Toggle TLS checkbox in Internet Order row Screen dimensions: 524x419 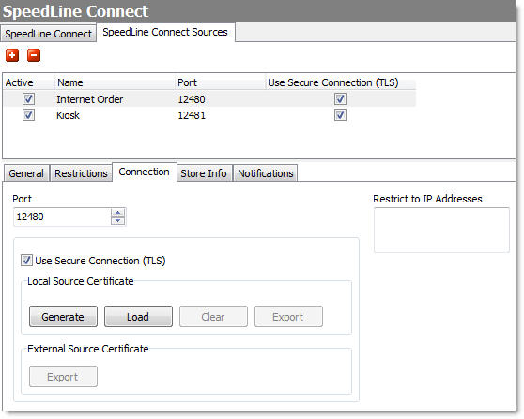pyautogui.click(x=340, y=98)
